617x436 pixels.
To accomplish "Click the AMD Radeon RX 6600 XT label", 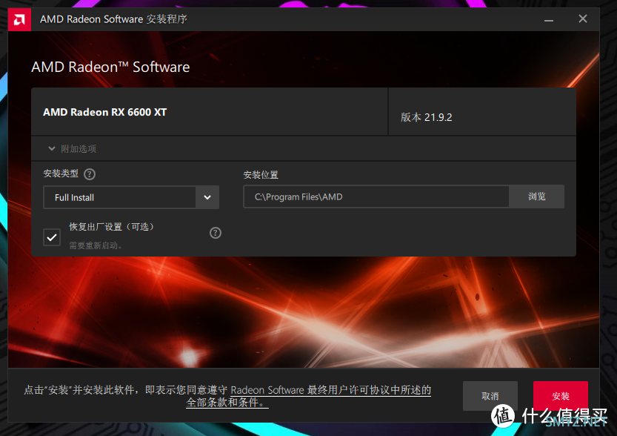I will (104, 112).
